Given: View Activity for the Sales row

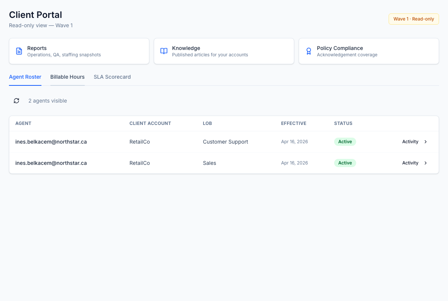Looking at the screenshot, I should [x=415, y=163].
